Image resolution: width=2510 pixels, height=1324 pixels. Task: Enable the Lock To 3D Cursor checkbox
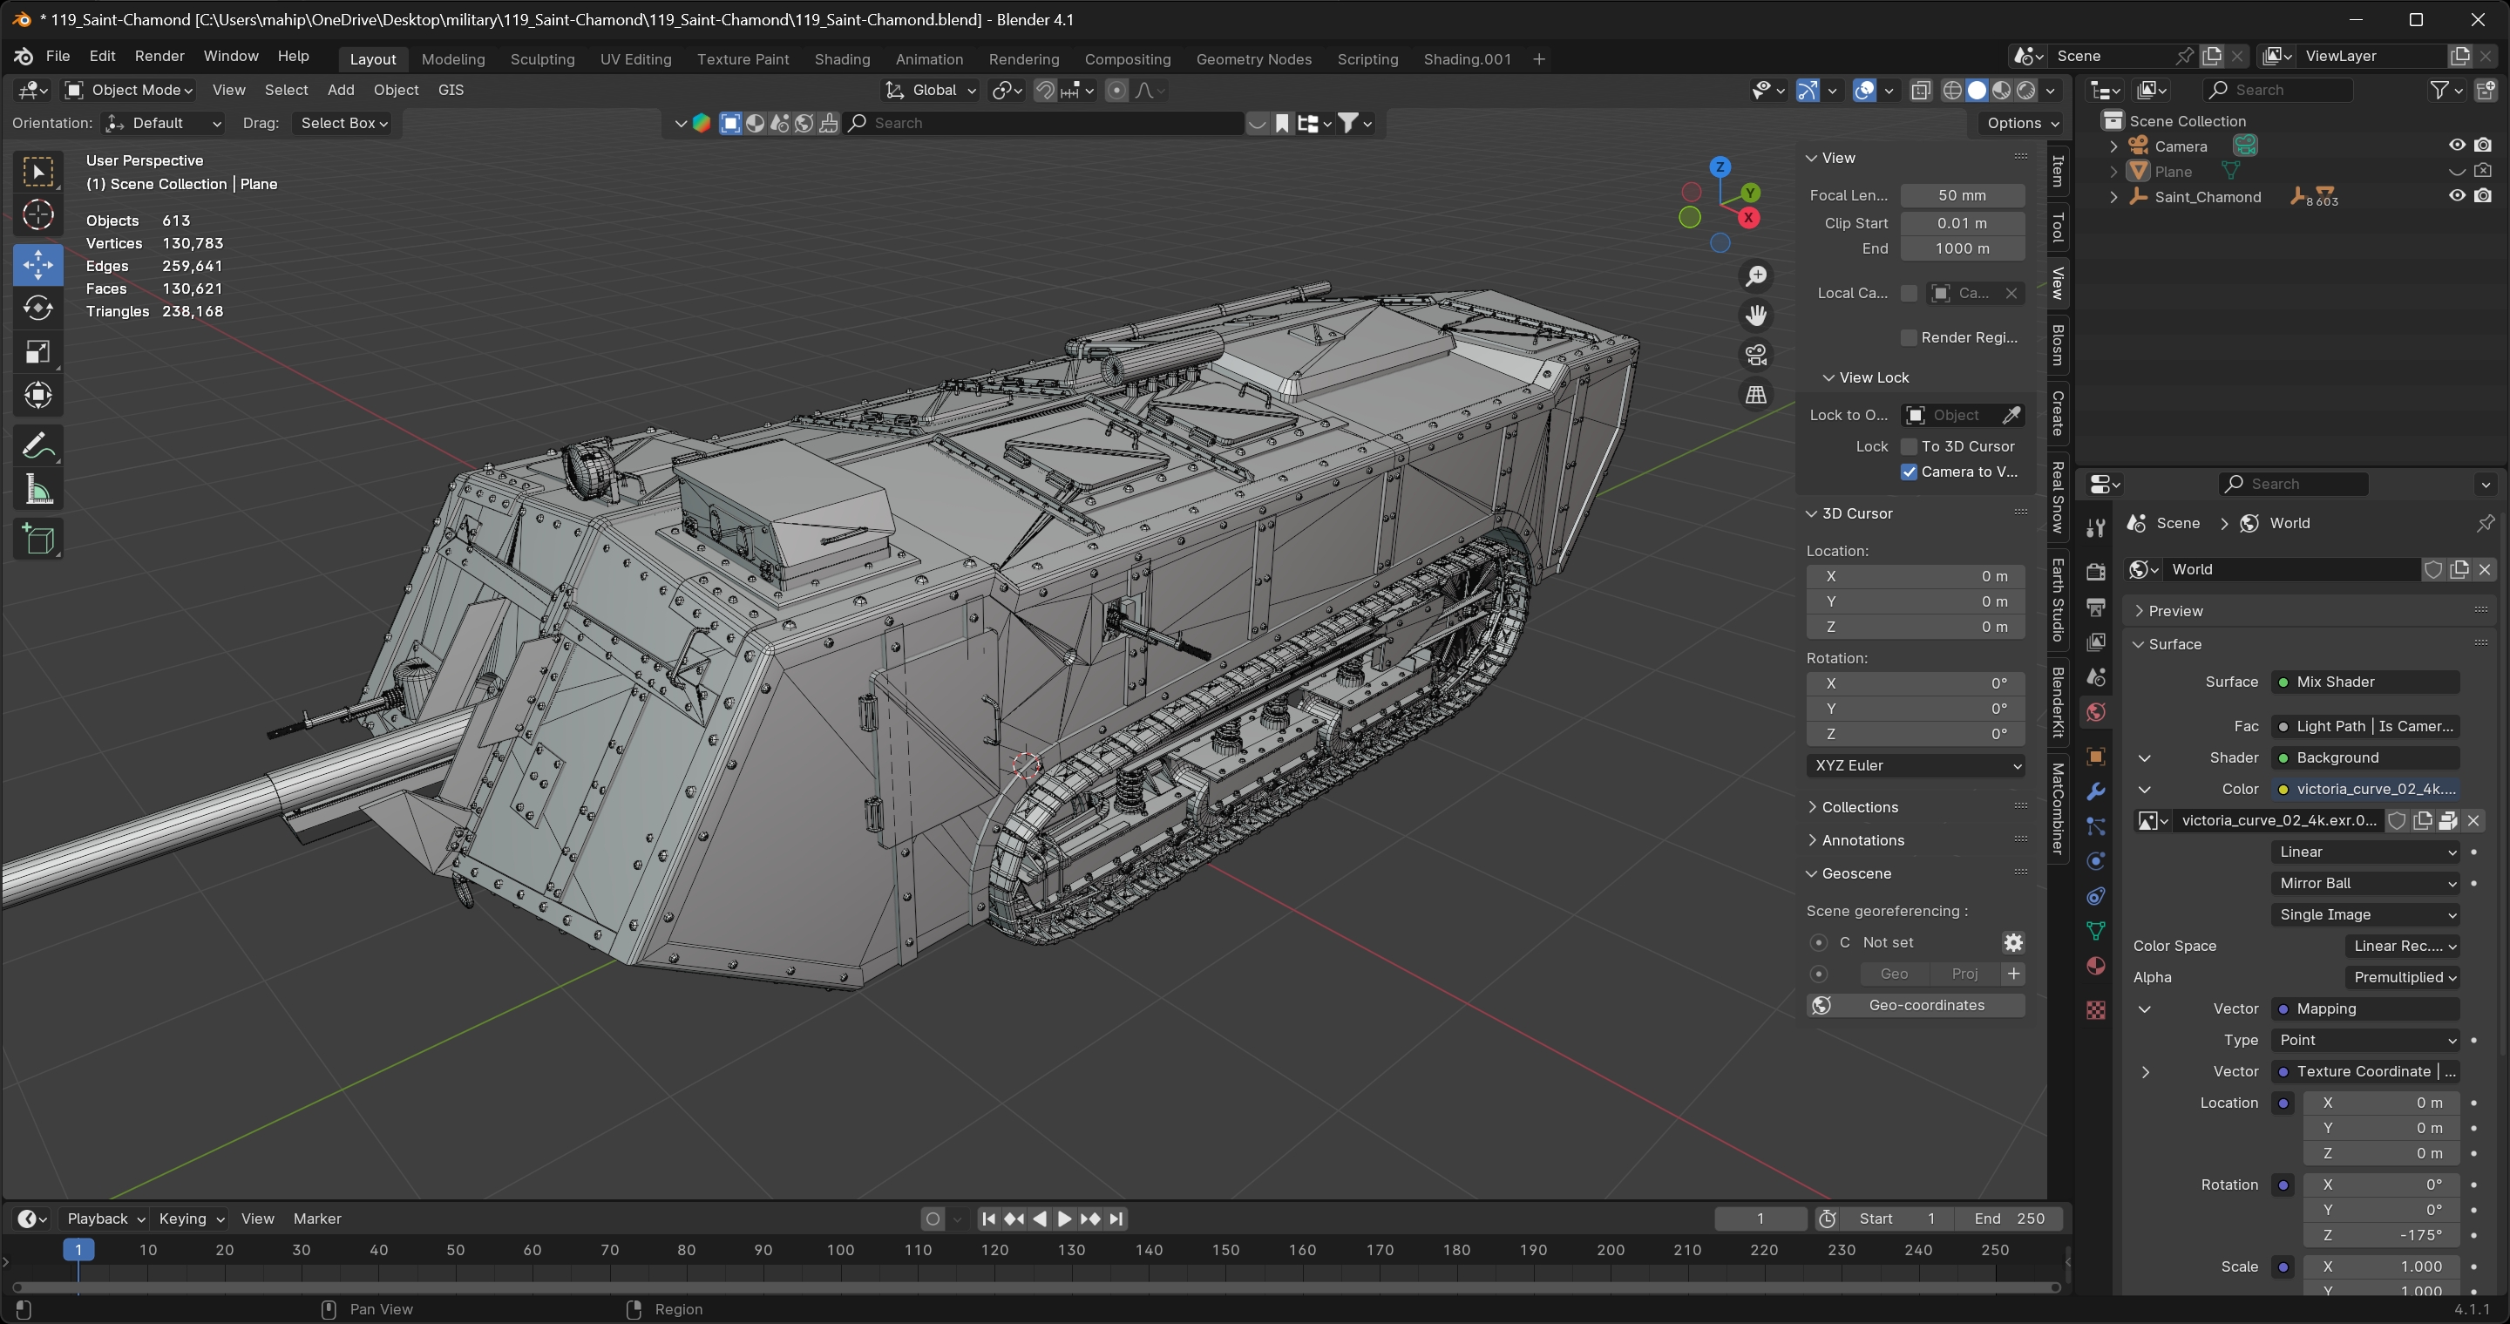pyautogui.click(x=1909, y=446)
